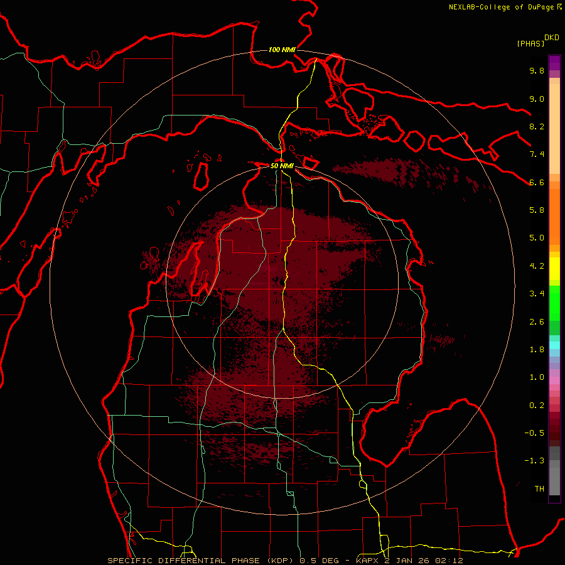
Task: Select the 6.6 legend value
Action: click(x=537, y=182)
